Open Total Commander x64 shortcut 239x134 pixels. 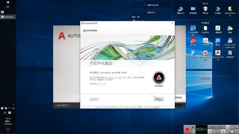230,43
